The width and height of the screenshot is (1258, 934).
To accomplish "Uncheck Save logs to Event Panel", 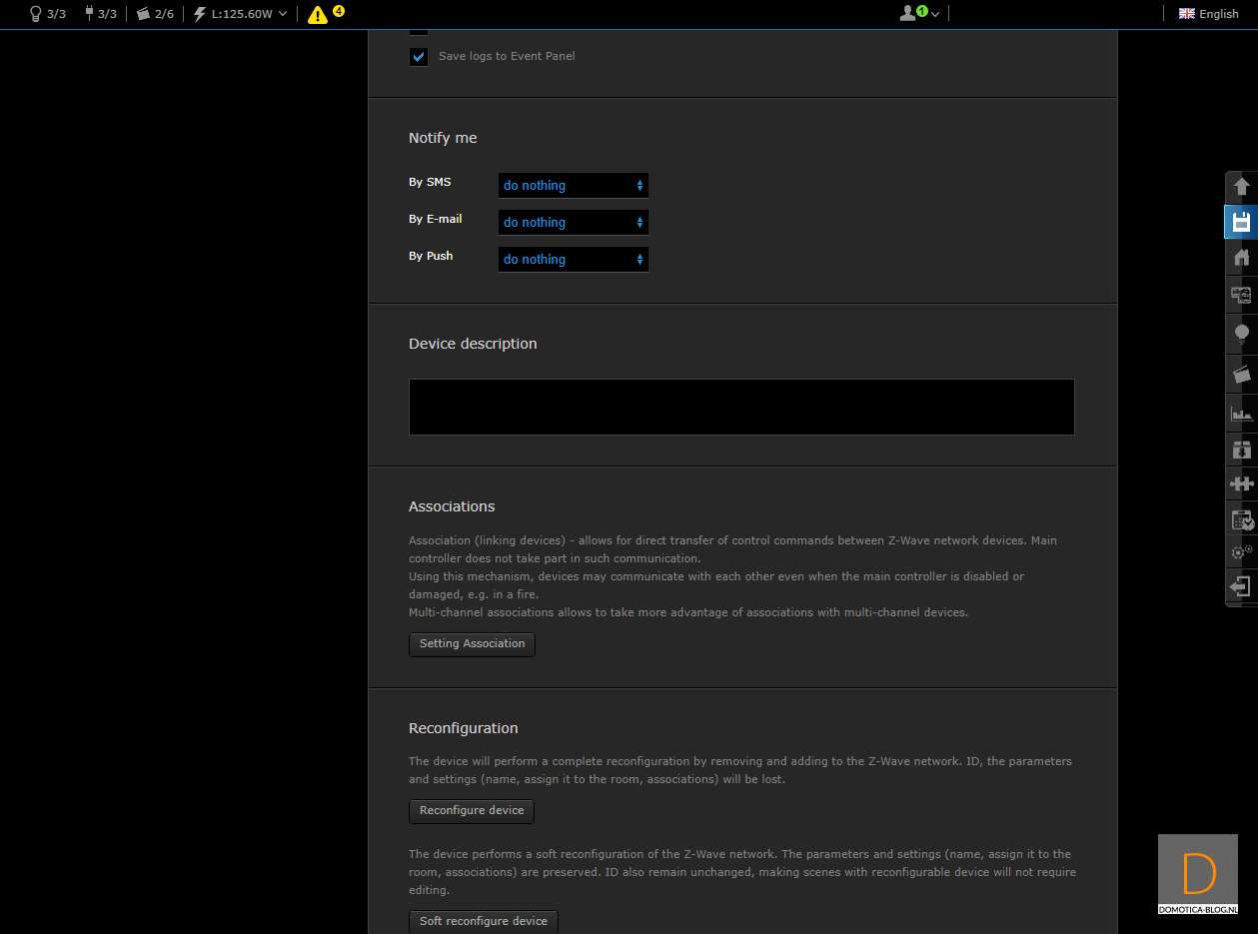I will 419,57.
